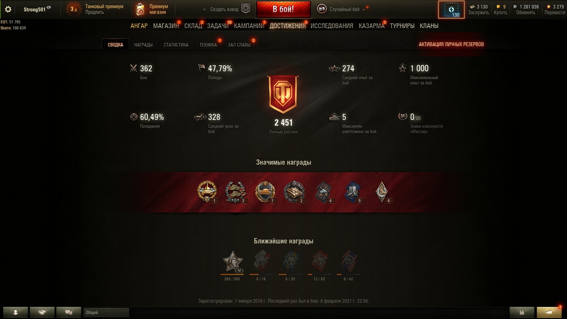
Task: Open the blue 130 battle pass widget
Action: (451, 10)
